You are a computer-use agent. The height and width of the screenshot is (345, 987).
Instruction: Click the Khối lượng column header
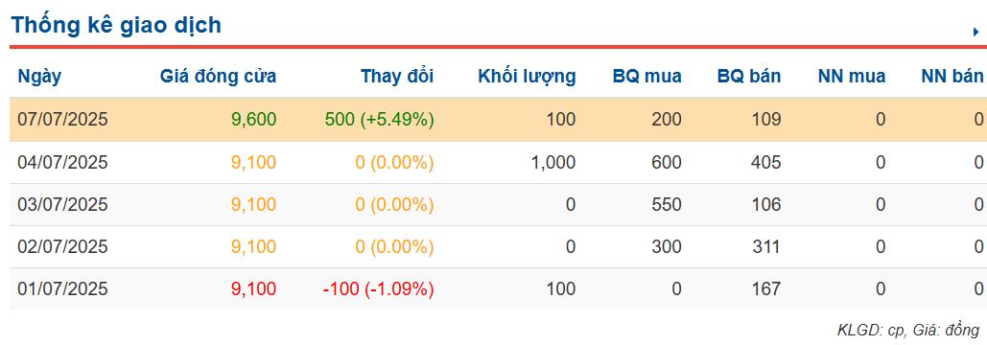527,77
